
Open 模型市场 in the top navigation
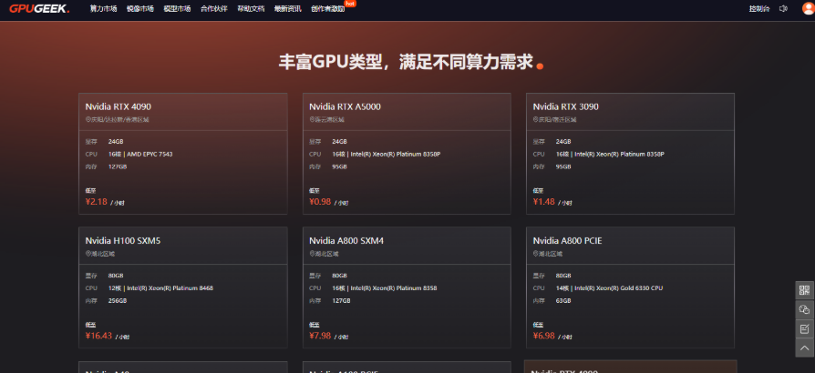click(177, 9)
